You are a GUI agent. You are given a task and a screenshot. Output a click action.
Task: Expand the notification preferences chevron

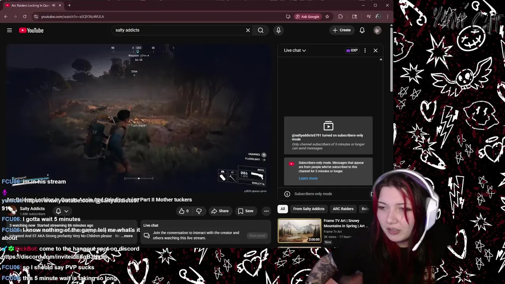point(66,211)
